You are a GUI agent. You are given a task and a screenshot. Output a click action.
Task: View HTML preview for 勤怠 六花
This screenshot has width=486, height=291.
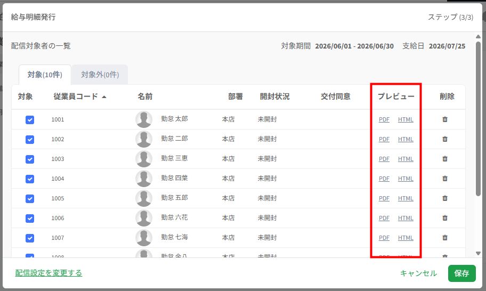[x=406, y=218]
